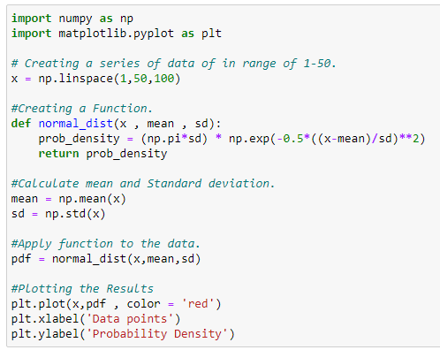Click the np.pi*sd expression
440x350 pixels.
tap(174, 139)
